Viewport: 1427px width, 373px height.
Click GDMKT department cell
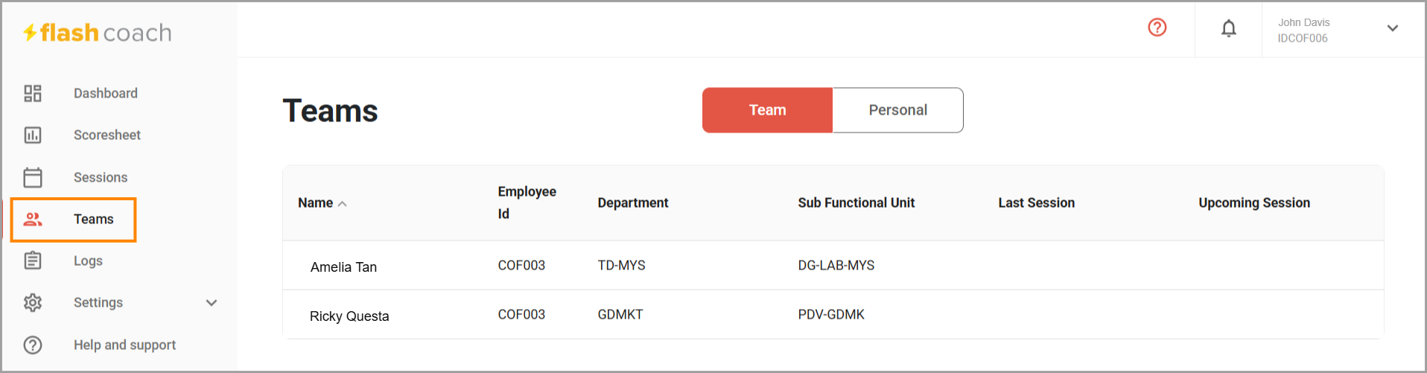620,314
